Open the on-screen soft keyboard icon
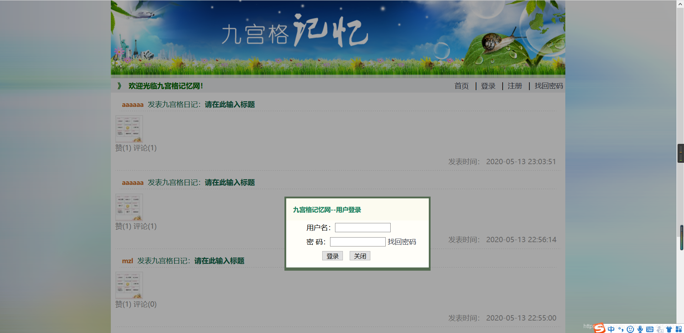This screenshot has height=333, width=684. 650,328
